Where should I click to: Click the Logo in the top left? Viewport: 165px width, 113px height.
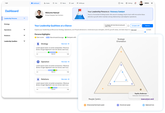[x=6, y=3]
